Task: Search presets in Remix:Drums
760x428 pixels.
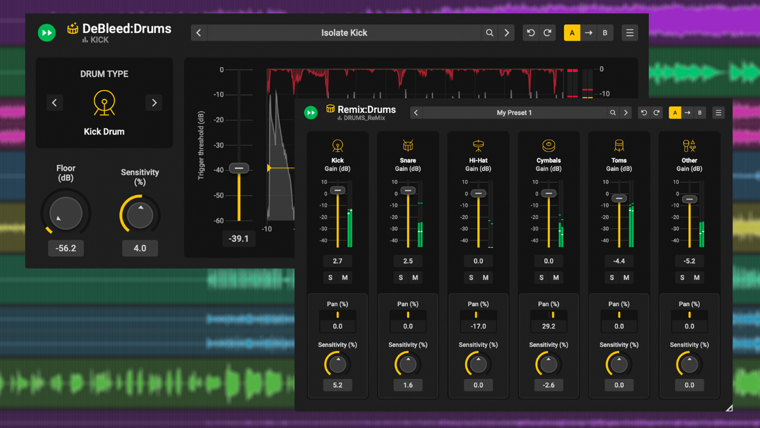Action: pyautogui.click(x=612, y=113)
